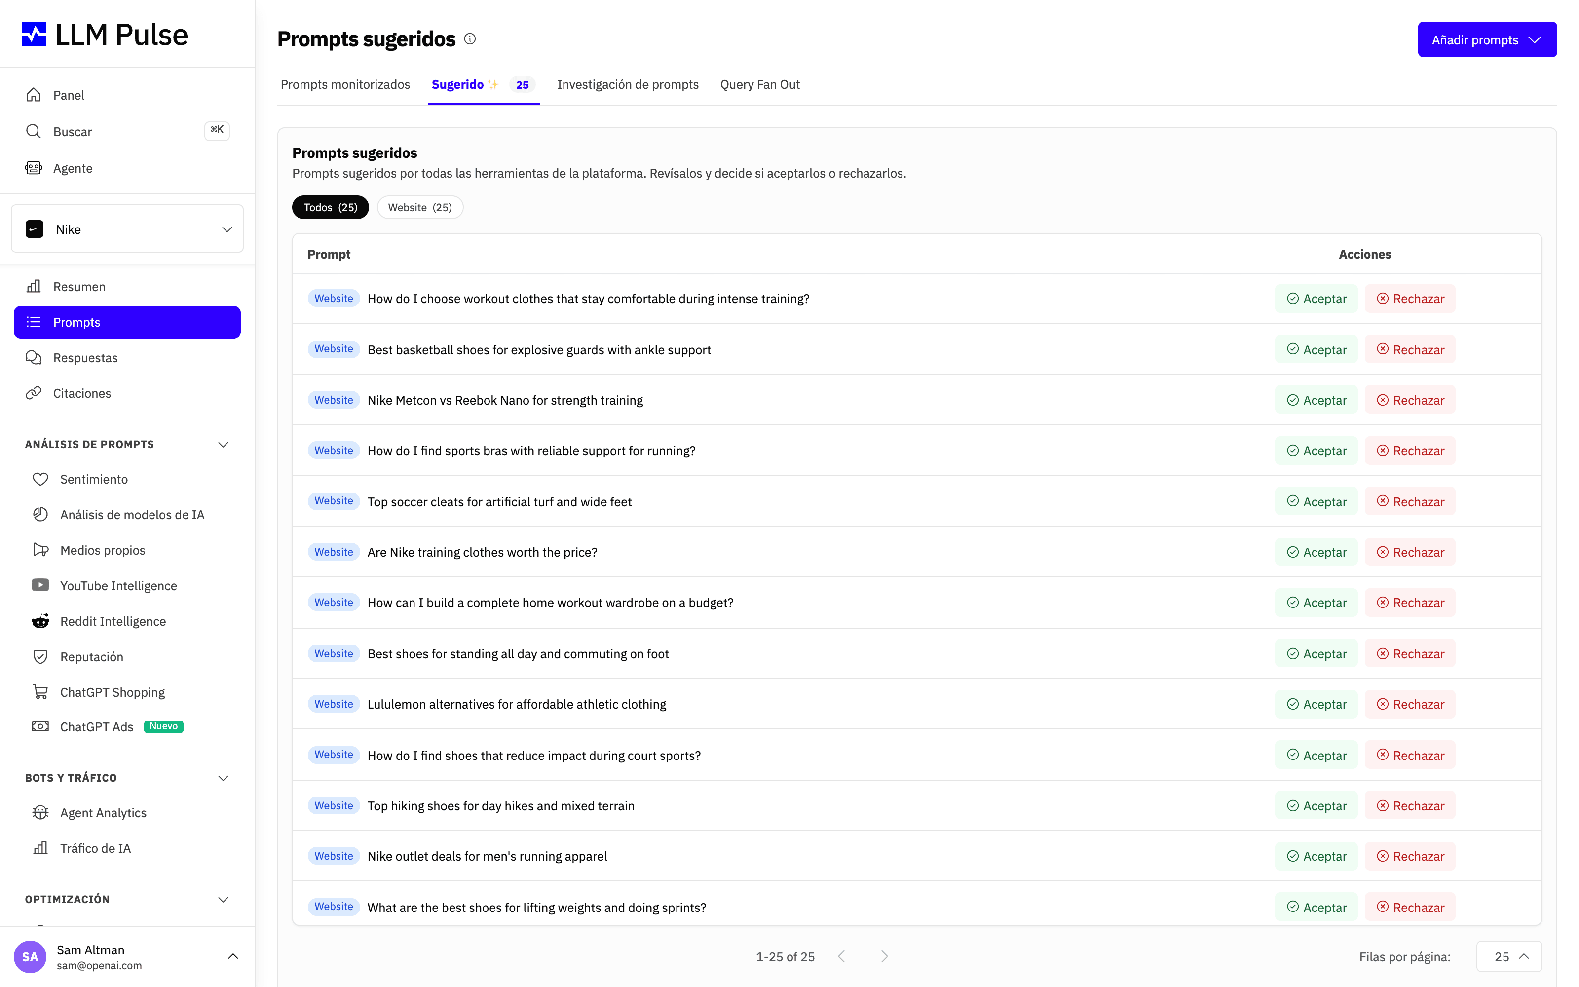The height and width of the screenshot is (987, 1579).
Task: Click the Reputación shield icon
Action: coord(40,656)
